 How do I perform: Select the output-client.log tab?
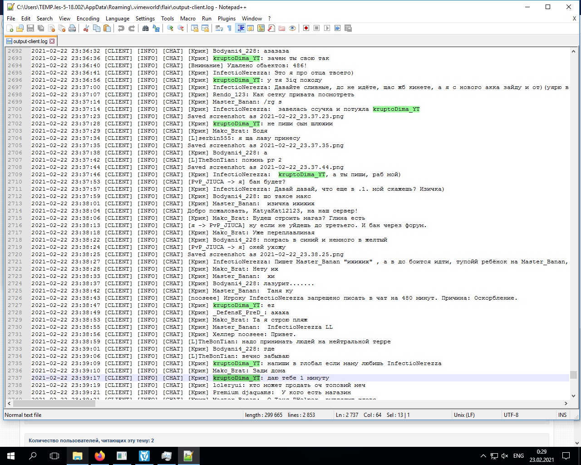pyautogui.click(x=30, y=41)
